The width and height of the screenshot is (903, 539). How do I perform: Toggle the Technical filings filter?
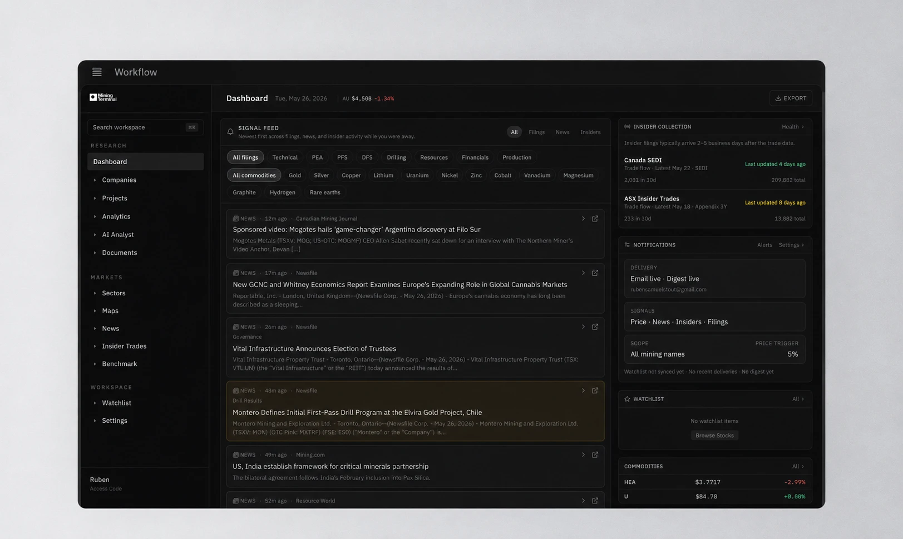tap(285, 157)
